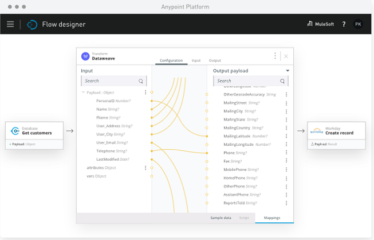Click the Output payload search magnifier icon
Viewport: 374px width, 240px height.
(x=282, y=81)
